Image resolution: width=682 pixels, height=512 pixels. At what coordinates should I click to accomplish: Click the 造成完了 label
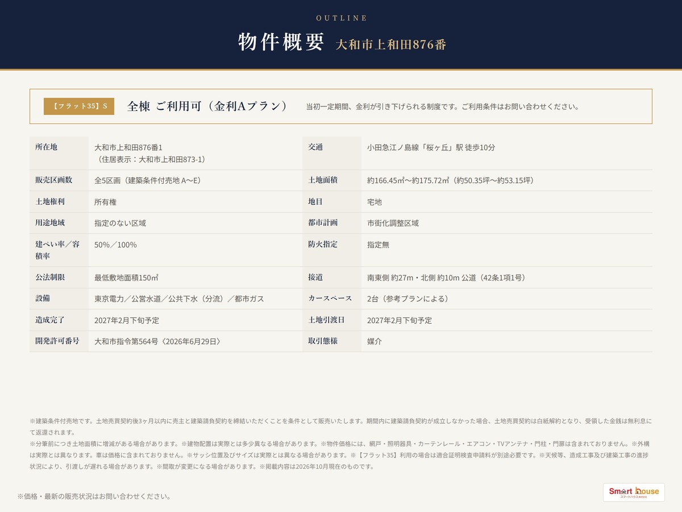(50, 320)
